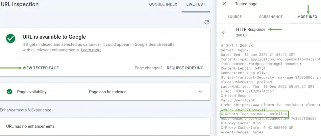Click the HTTP Response heading
321x136 pixels.
251,29
